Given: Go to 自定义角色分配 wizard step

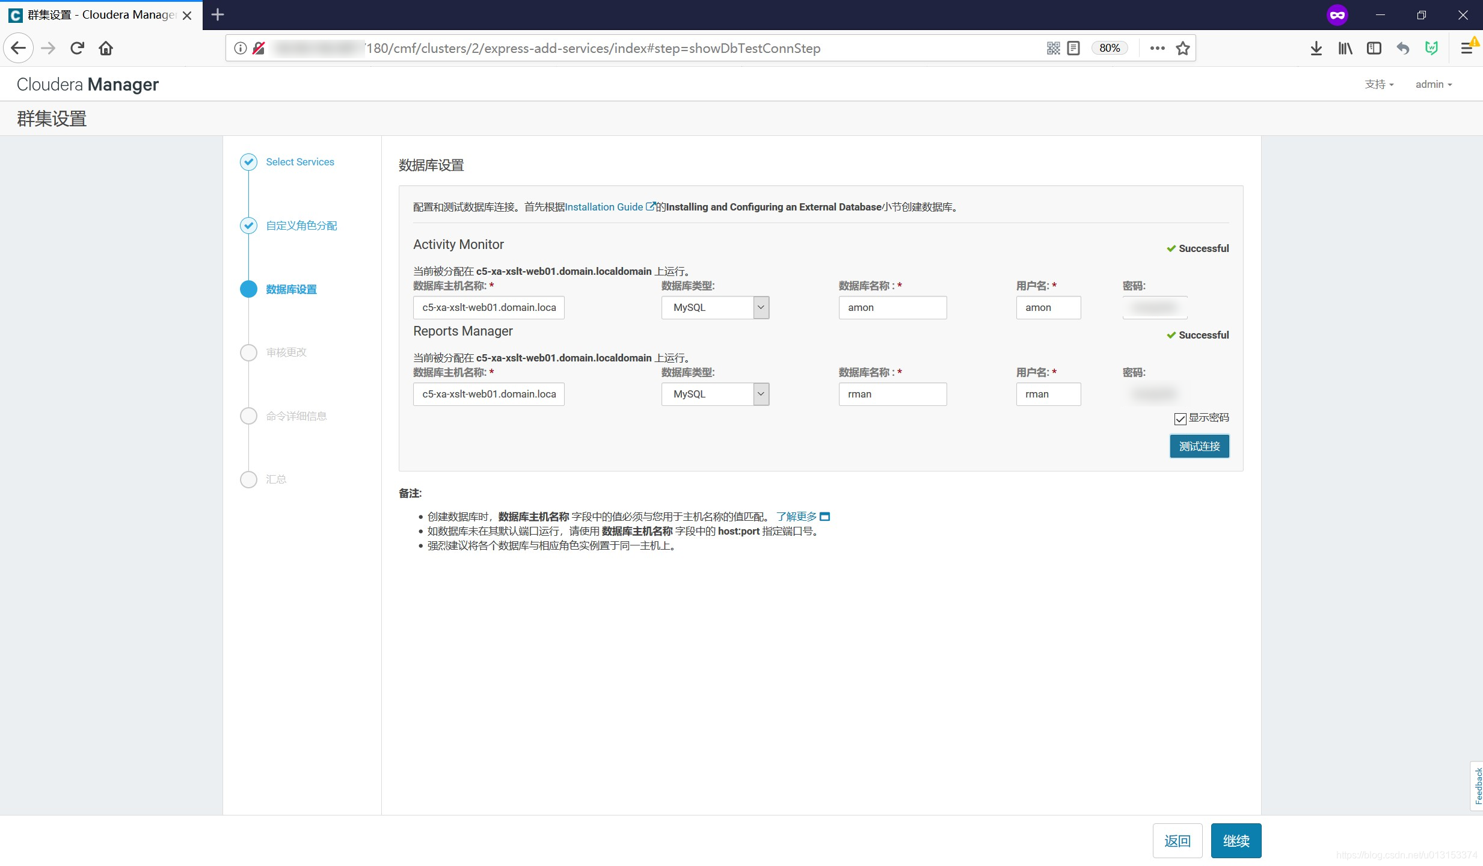Looking at the screenshot, I should 301,226.
